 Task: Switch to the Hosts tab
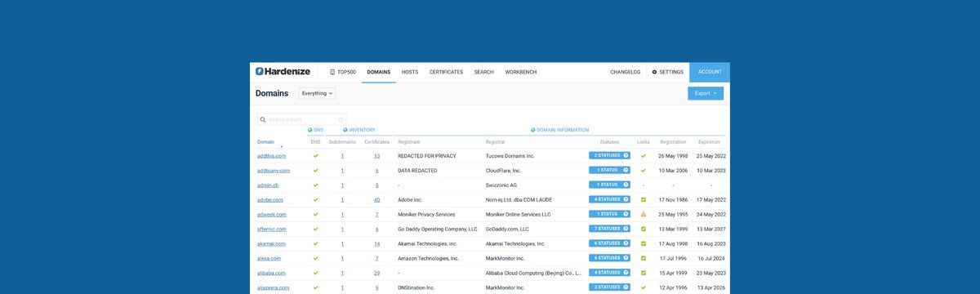tap(410, 72)
